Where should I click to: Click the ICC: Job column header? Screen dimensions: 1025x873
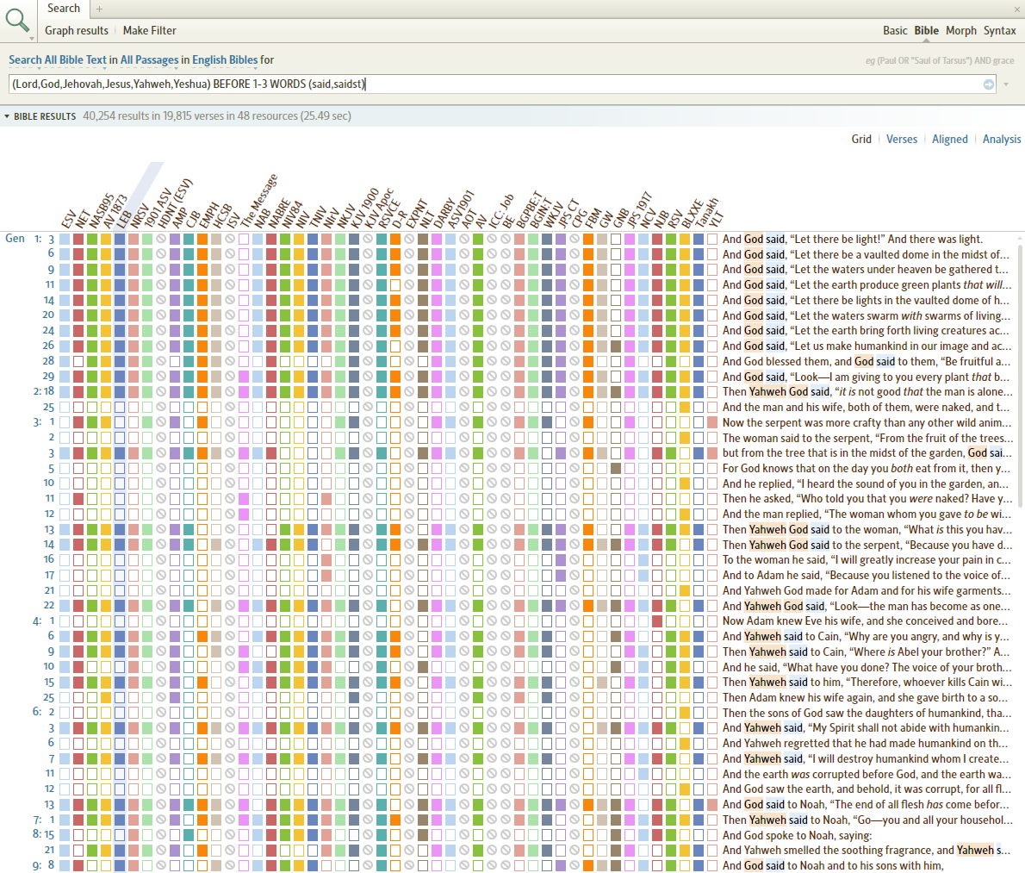(x=501, y=210)
